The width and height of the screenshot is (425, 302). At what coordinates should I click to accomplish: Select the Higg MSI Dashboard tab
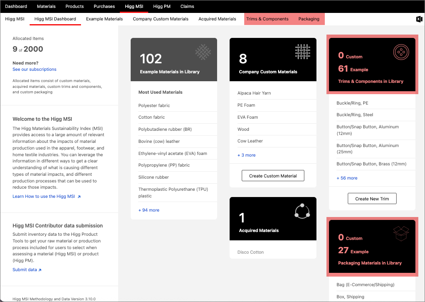(x=55, y=19)
